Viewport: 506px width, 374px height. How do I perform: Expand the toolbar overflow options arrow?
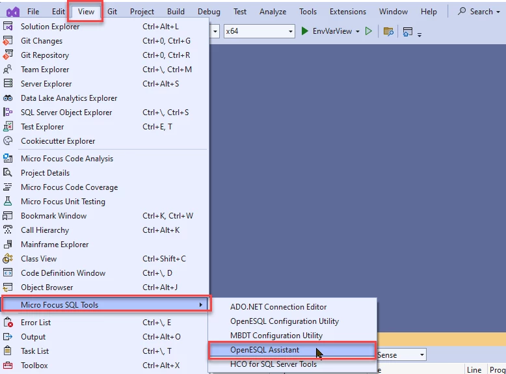419,34
